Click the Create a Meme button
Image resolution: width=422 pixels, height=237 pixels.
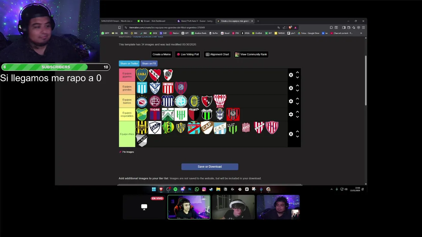tap(162, 54)
